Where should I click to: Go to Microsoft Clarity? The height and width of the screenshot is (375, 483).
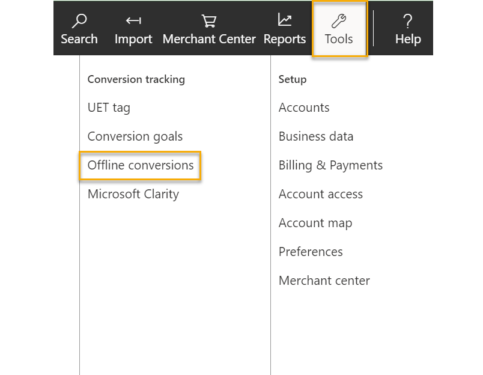133,194
